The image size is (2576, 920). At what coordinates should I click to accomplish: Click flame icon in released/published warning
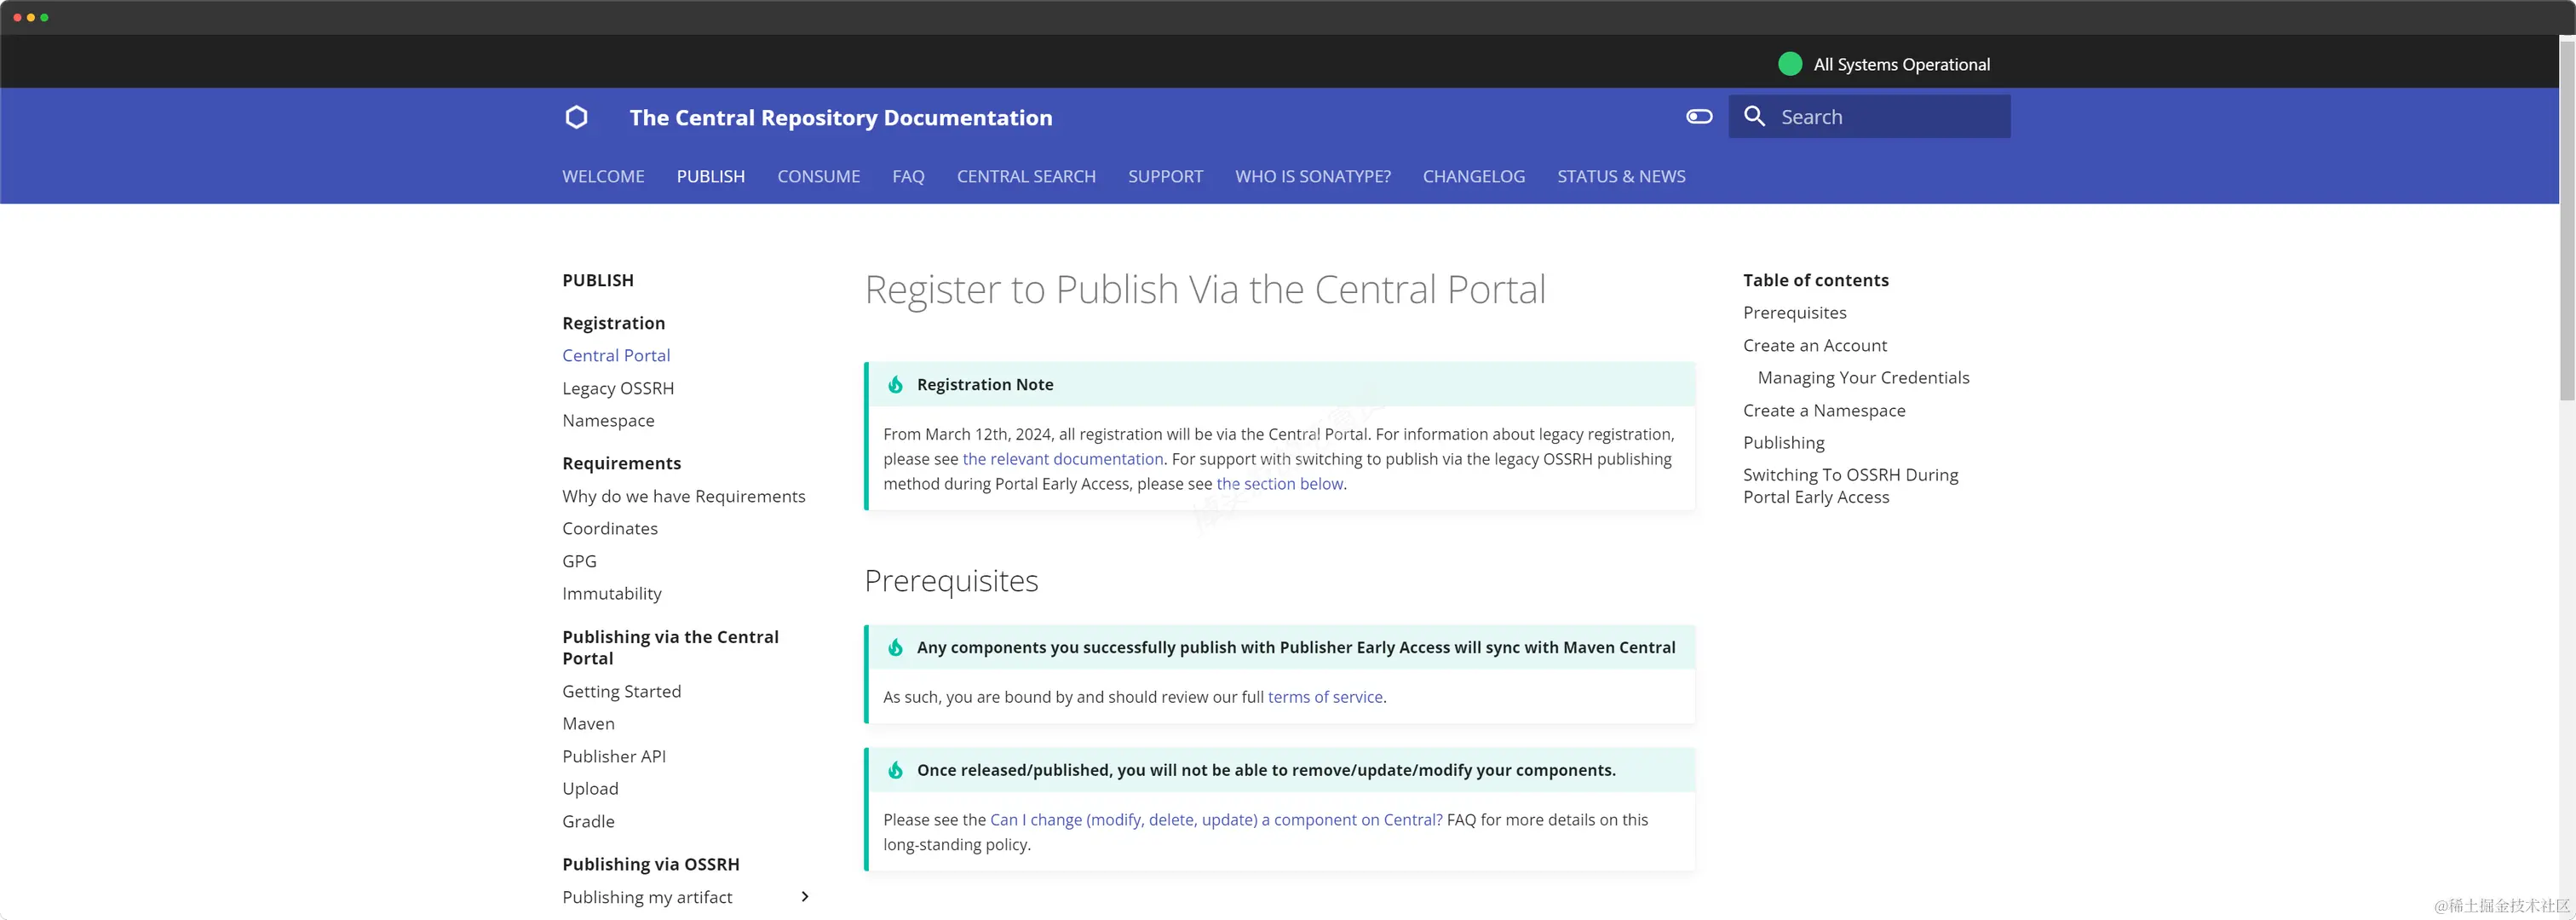895,770
